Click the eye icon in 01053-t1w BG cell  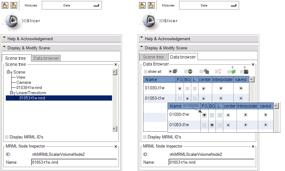(212, 125)
